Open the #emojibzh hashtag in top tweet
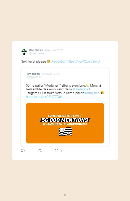 [x=59, y=62]
